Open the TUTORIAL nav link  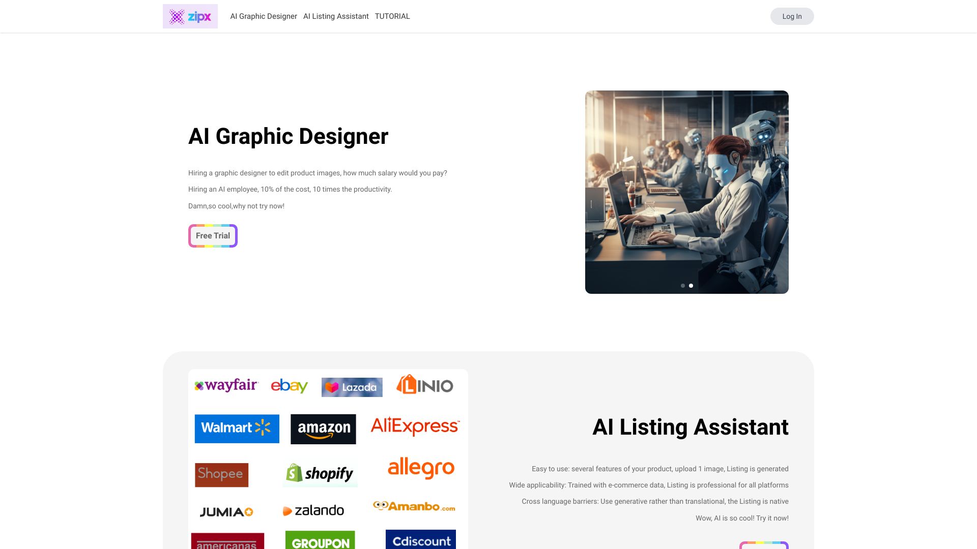(392, 16)
